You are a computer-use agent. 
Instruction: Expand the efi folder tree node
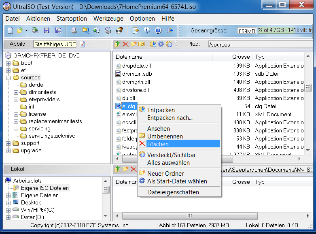(x=8, y=70)
